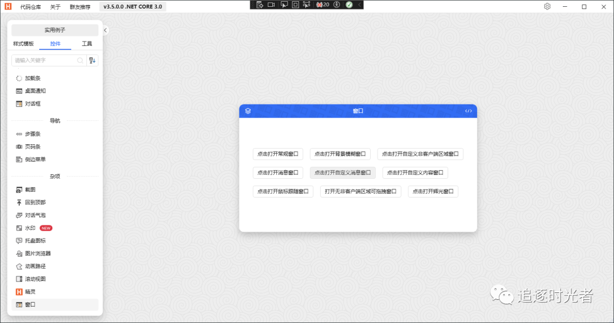Collapse recorder toolbar with its left arrow
This screenshot has width=614, height=323.
point(359,5)
